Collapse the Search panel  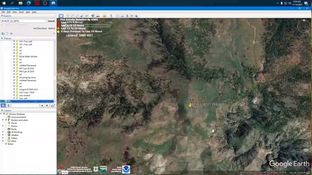point(2,16)
